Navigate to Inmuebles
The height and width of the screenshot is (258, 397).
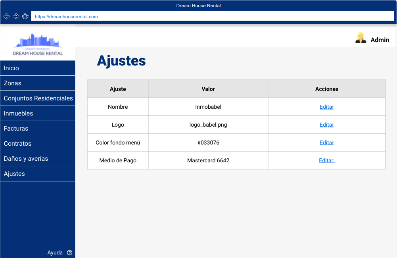point(38,114)
